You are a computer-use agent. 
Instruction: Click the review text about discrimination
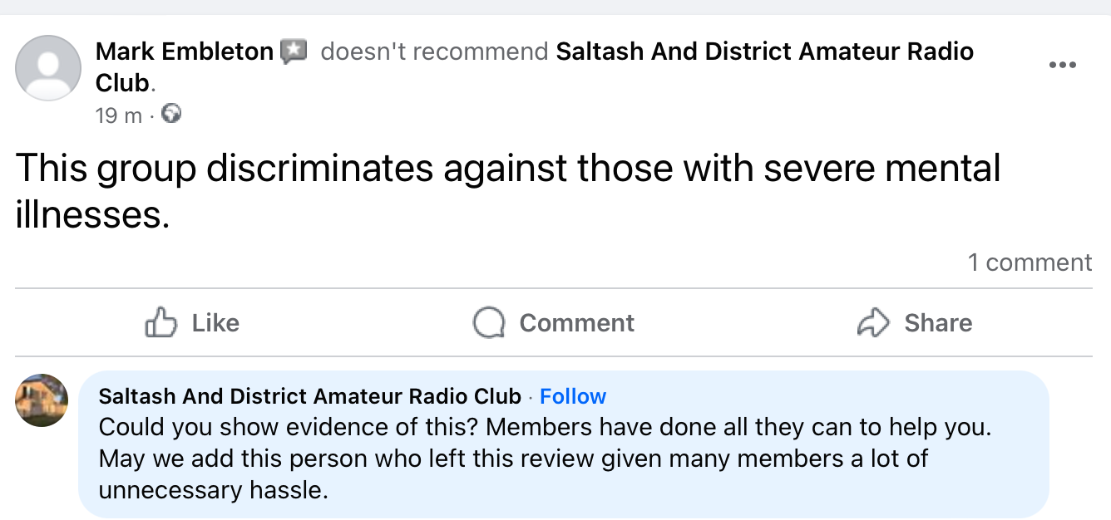499,168
